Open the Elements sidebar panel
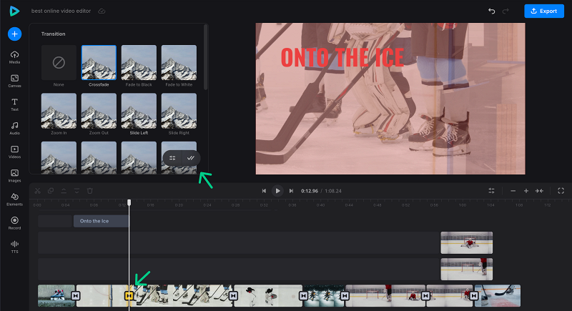This screenshot has height=311, width=572. (14, 199)
